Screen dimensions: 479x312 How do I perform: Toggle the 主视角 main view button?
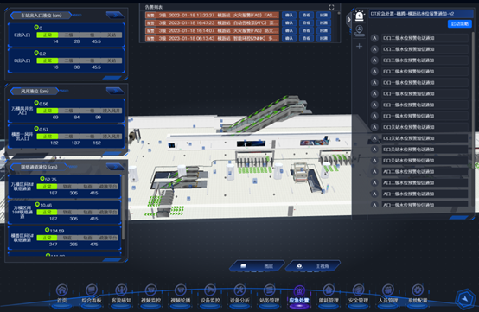313,266
